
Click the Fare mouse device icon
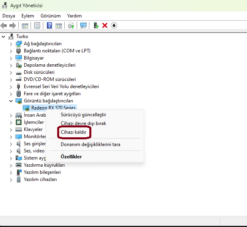[x=19, y=94]
